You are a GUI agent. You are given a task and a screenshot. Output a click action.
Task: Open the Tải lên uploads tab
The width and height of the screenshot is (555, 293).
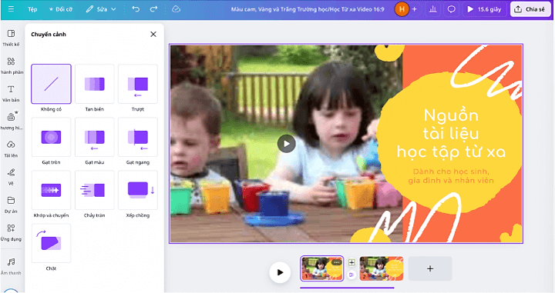tap(11, 149)
